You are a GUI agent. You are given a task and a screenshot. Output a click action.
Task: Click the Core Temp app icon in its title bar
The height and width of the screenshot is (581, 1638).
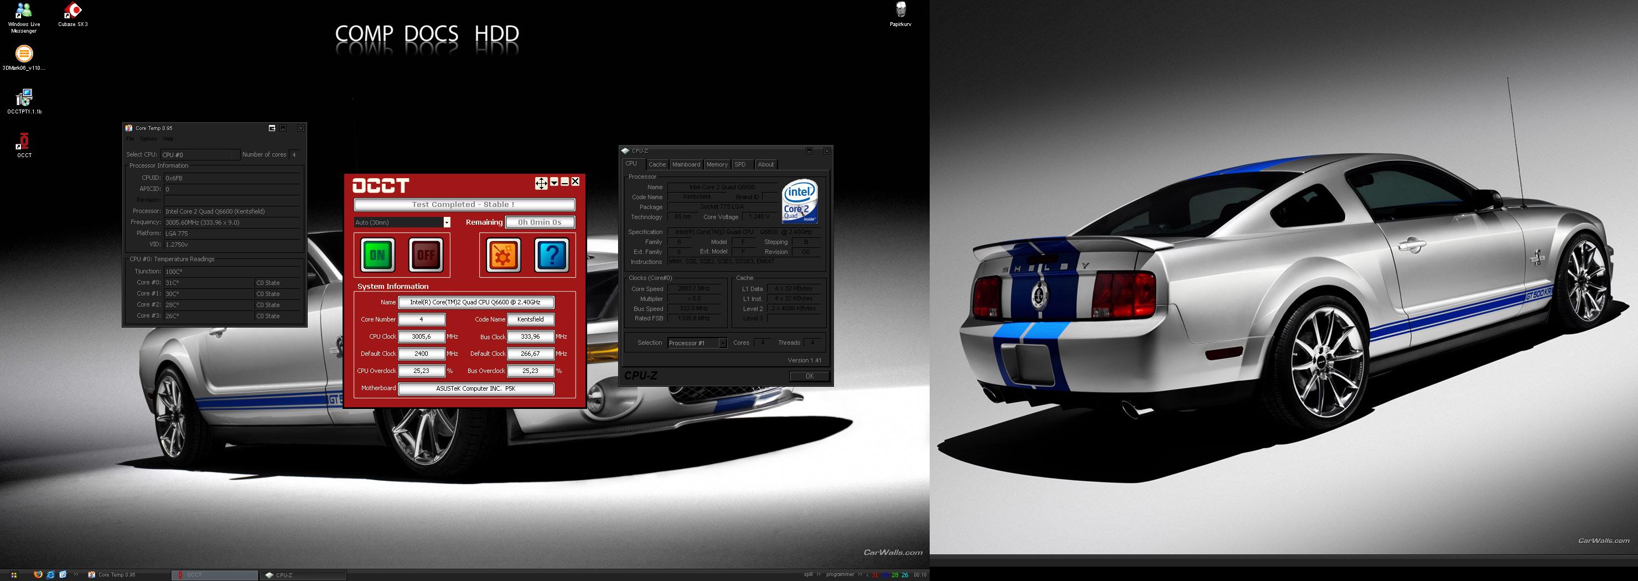[x=129, y=128]
